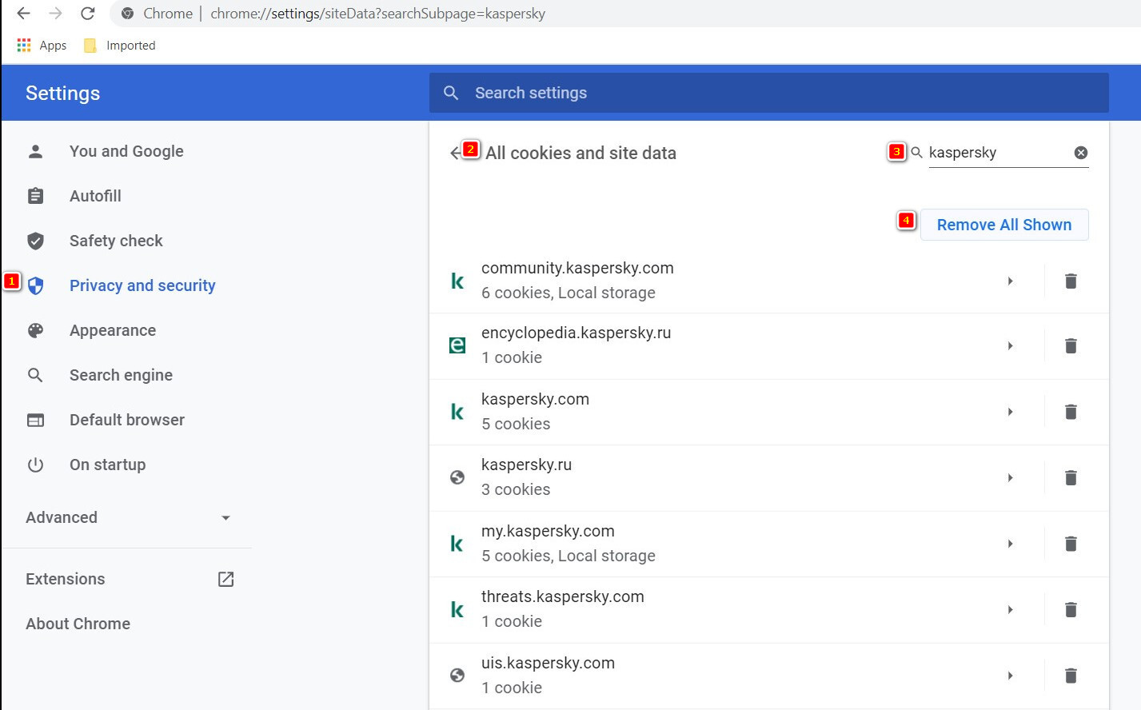Click the Search settings field

[768, 93]
